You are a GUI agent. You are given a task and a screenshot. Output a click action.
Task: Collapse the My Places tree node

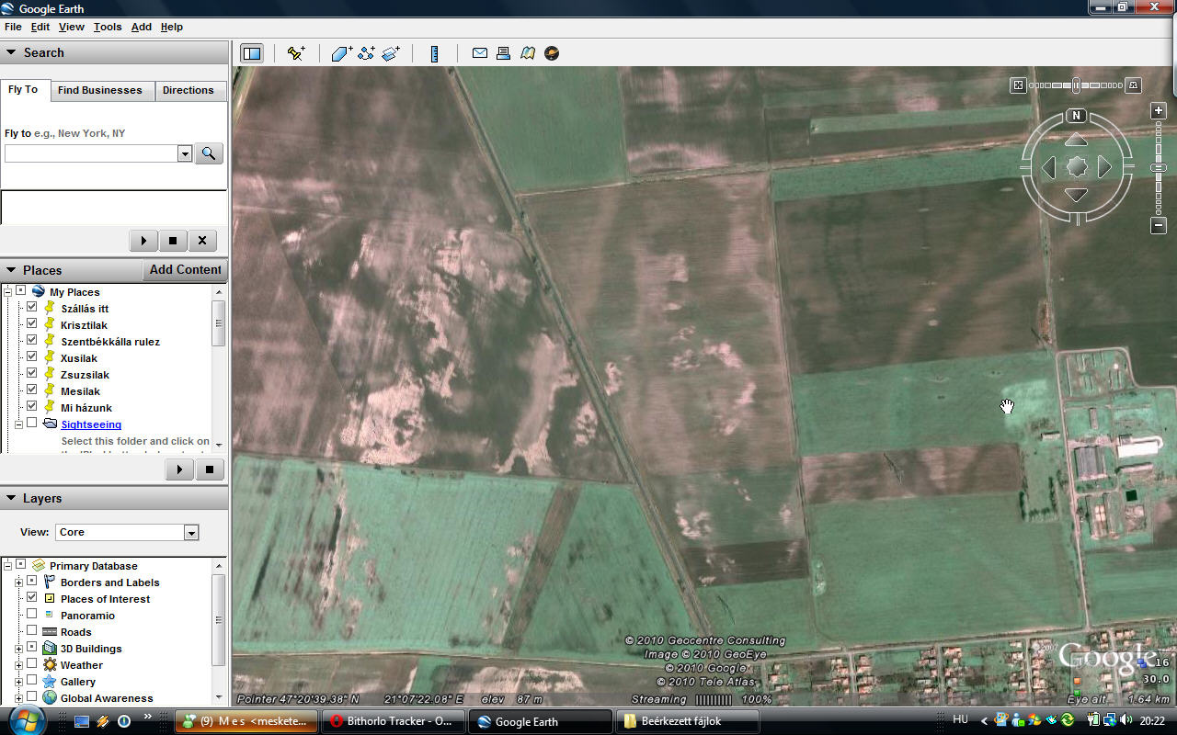[6, 291]
